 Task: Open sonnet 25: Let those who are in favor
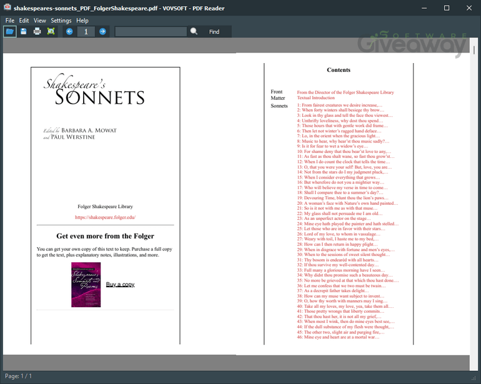click(x=341, y=229)
